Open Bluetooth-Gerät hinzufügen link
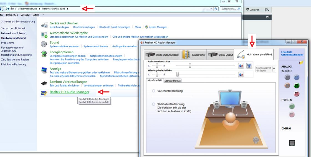311x157 pixels. [115, 27]
